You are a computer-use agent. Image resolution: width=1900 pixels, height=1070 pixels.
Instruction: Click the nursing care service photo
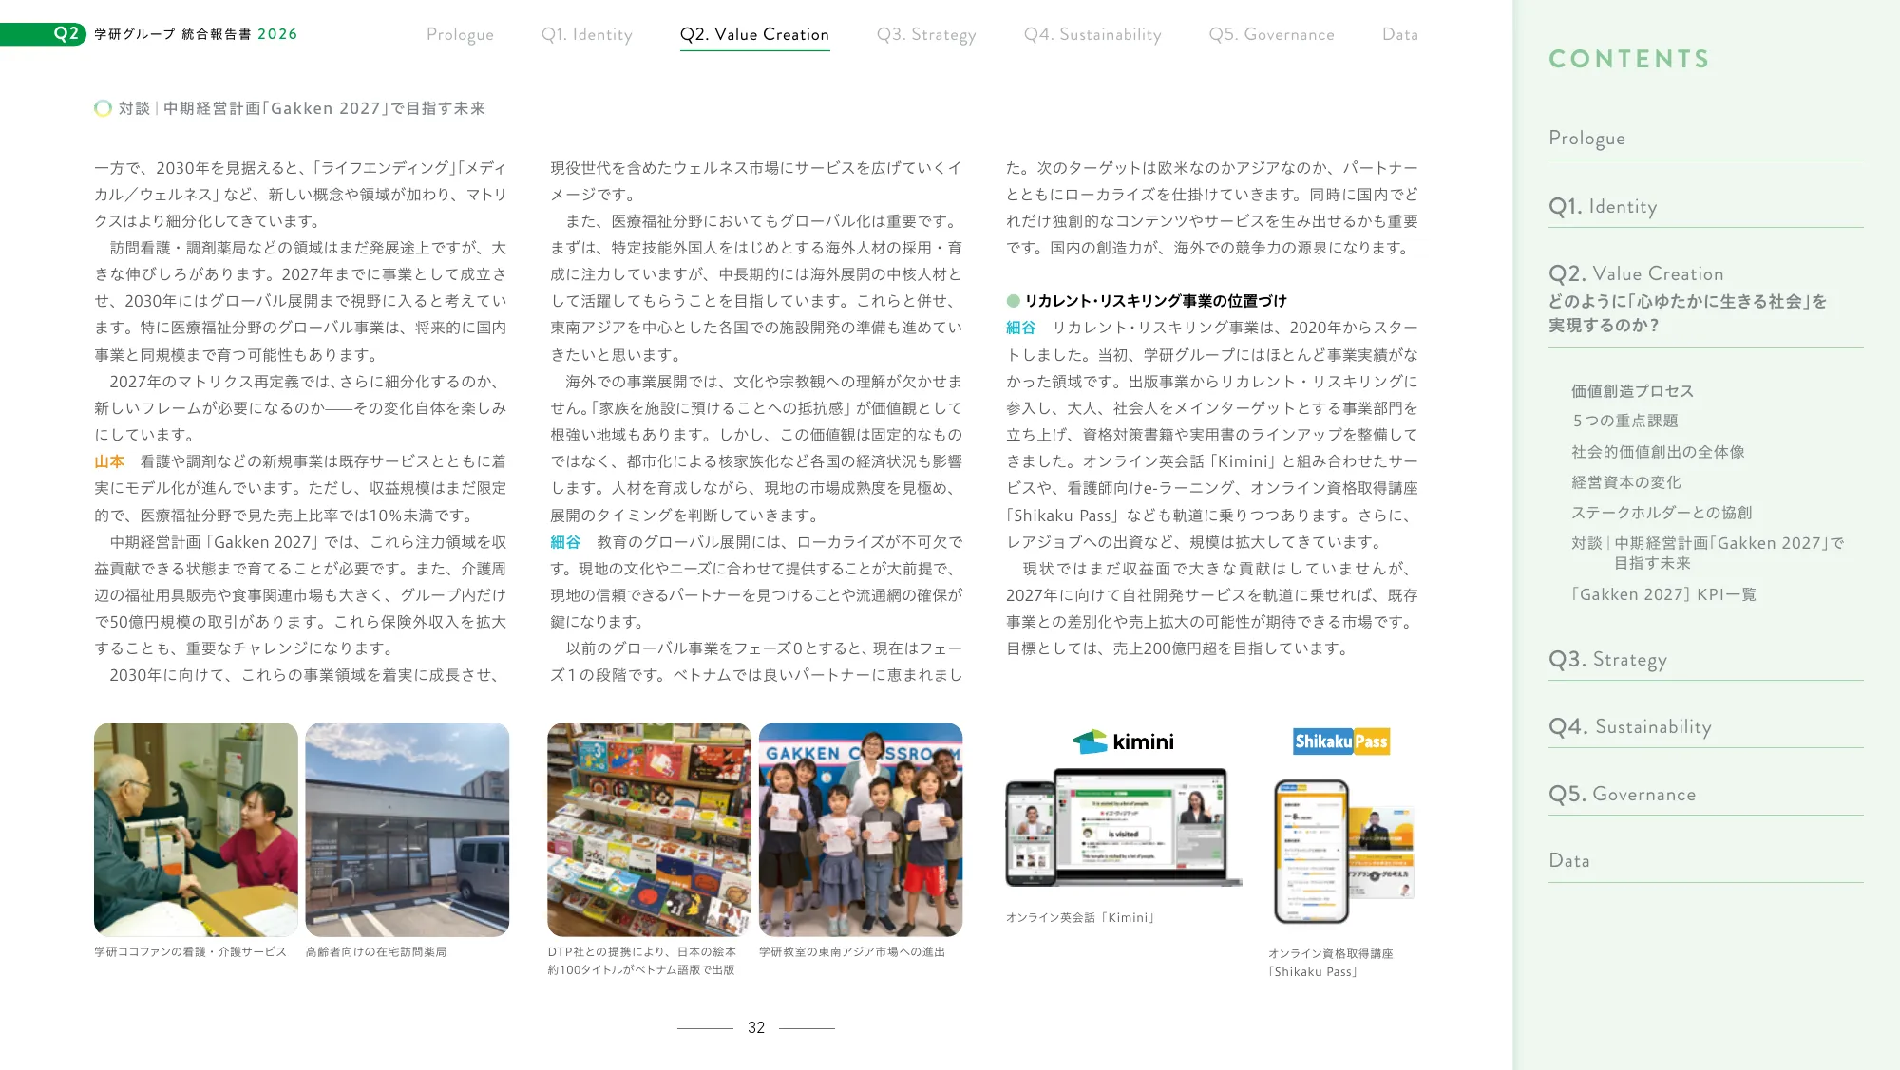[x=196, y=830]
